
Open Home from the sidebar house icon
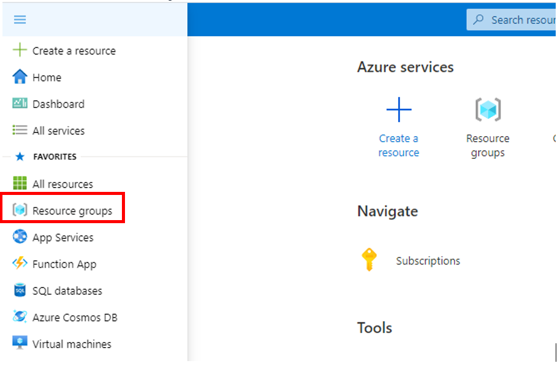pyautogui.click(x=20, y=77)
